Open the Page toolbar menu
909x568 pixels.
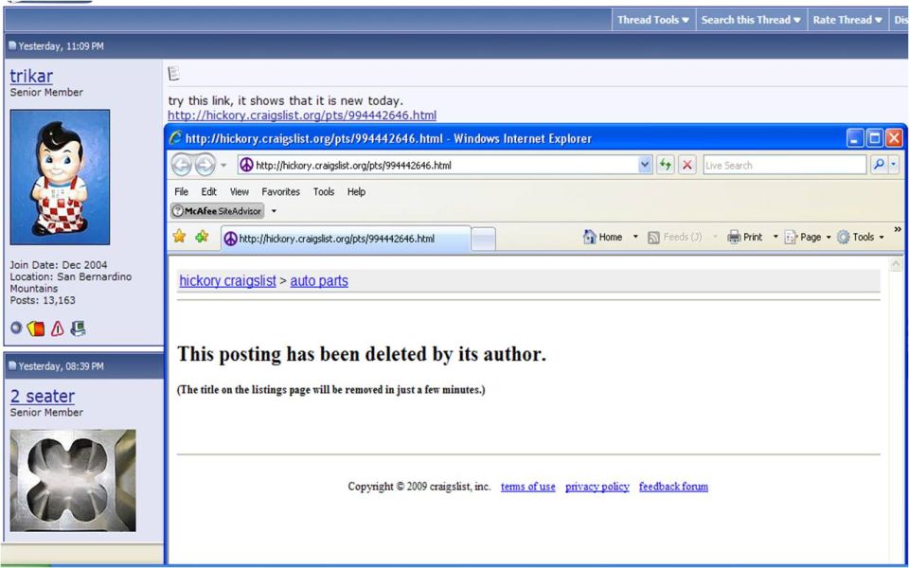808,237
